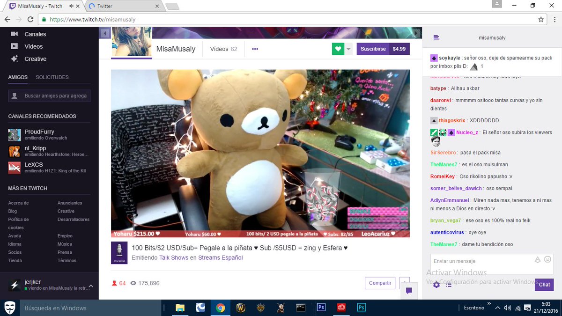Open recommended channel nl_Kripp

pyautogui.click(x=49, y=151)
